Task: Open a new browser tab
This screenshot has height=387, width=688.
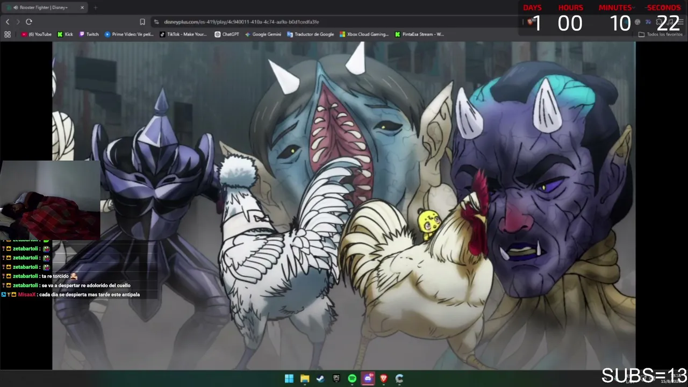Action: pos(96,8)
